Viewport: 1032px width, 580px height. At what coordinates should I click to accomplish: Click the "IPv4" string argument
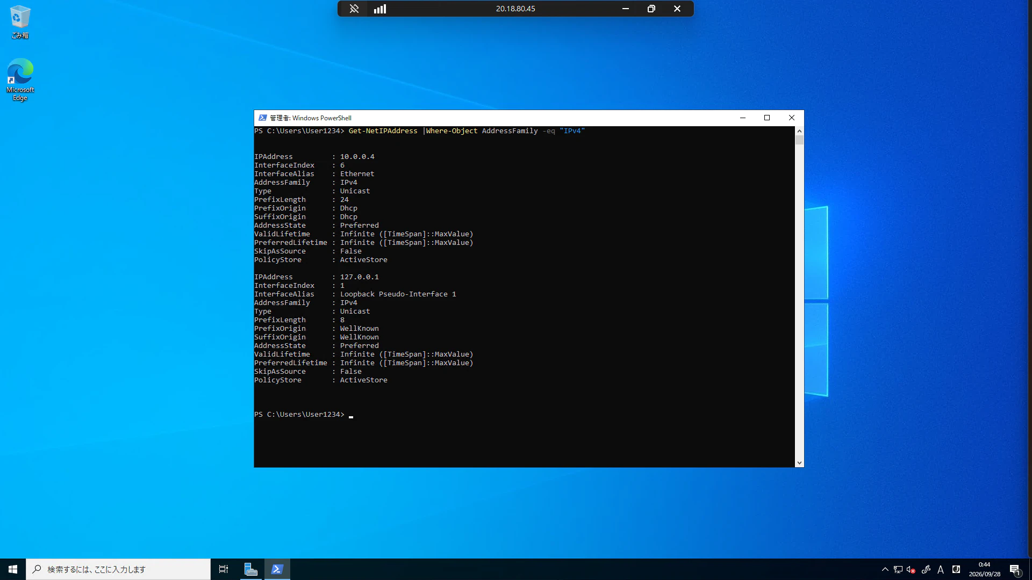pyautogui.click(x=572, y=131)
